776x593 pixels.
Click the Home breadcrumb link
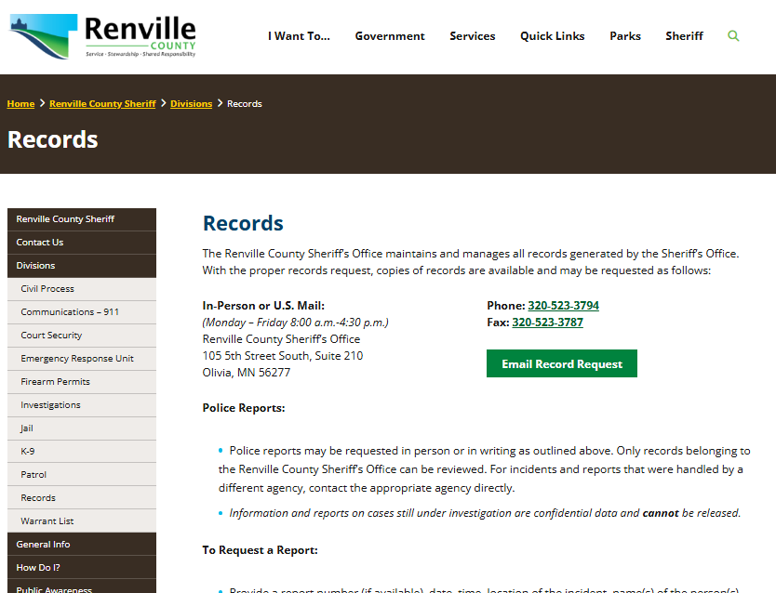tap(20, 104)
